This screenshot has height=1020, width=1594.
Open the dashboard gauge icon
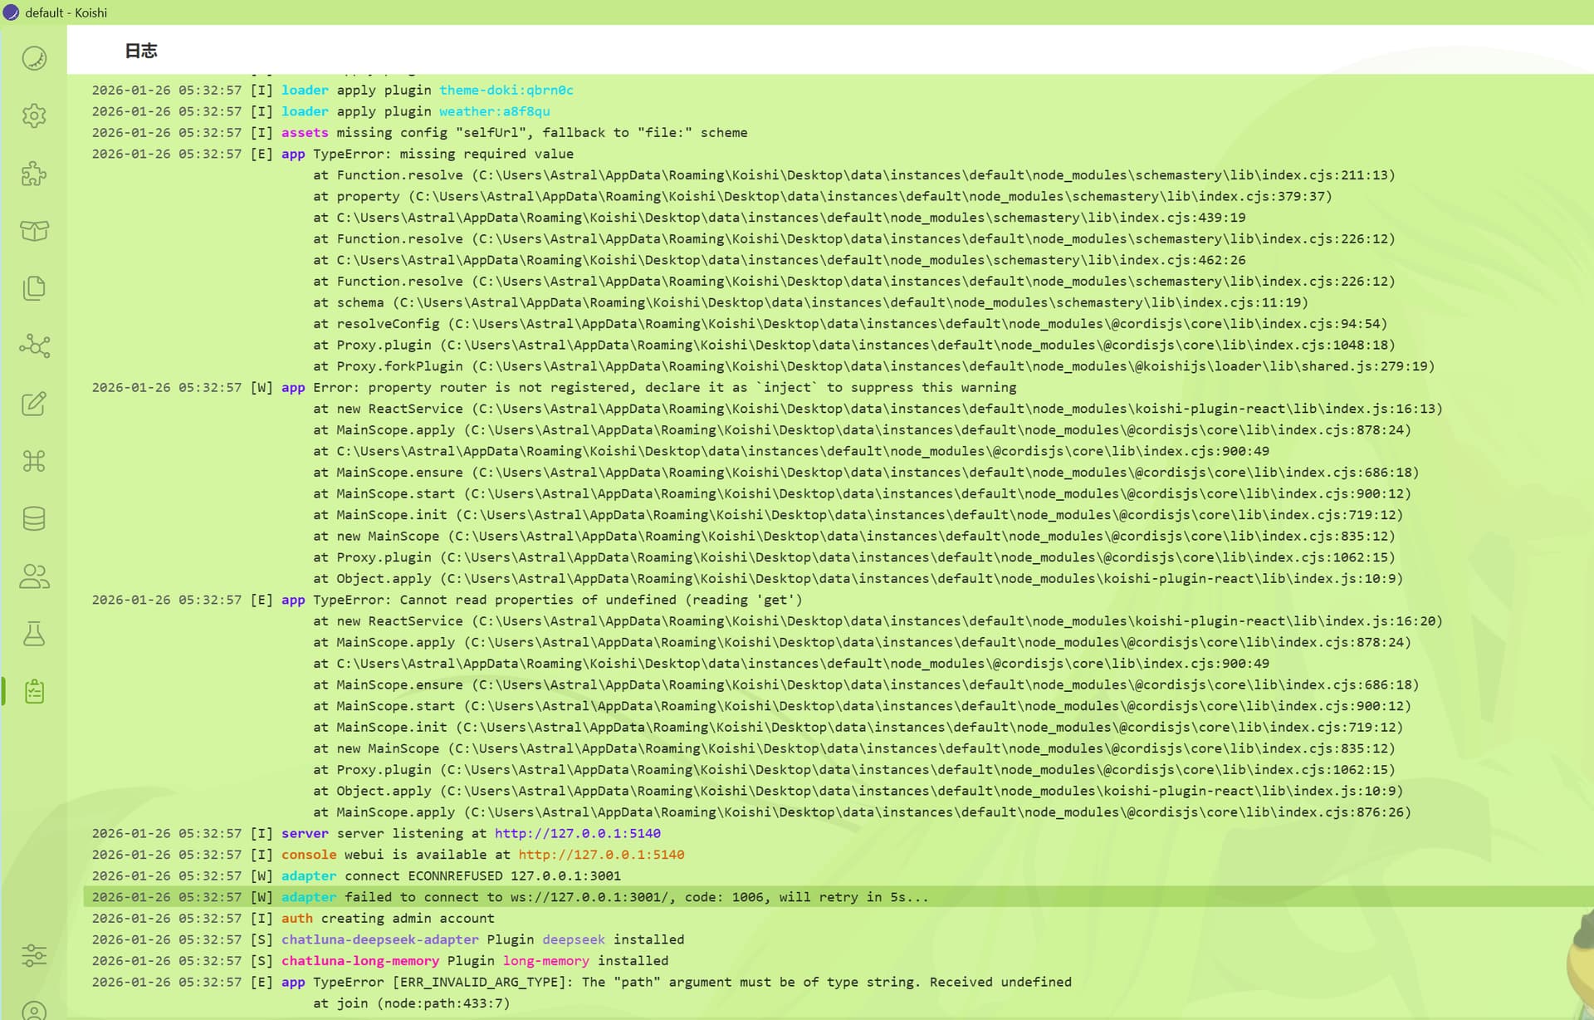(x=34, y=58)
